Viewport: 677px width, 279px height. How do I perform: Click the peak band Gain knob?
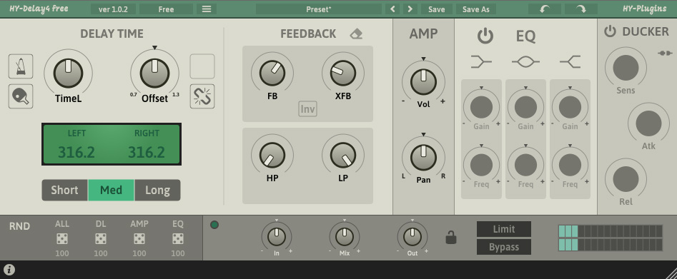coord(525,107)
